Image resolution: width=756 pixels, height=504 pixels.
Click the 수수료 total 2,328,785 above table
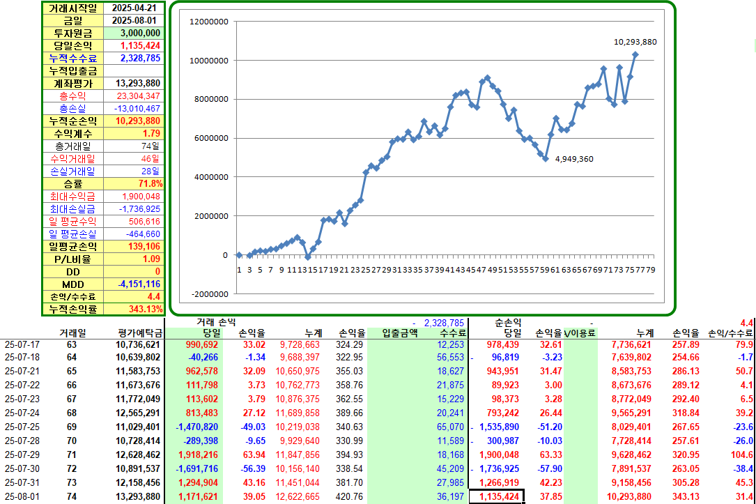coord(444,323)
